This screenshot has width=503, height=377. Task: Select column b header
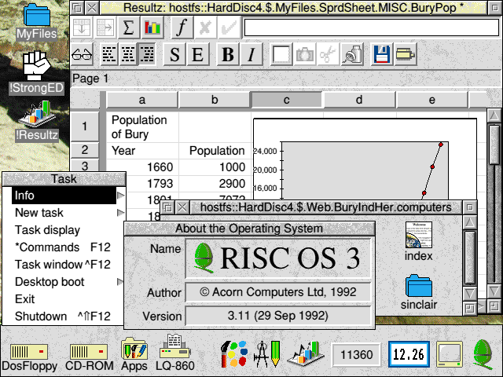(x=215, y=100)
